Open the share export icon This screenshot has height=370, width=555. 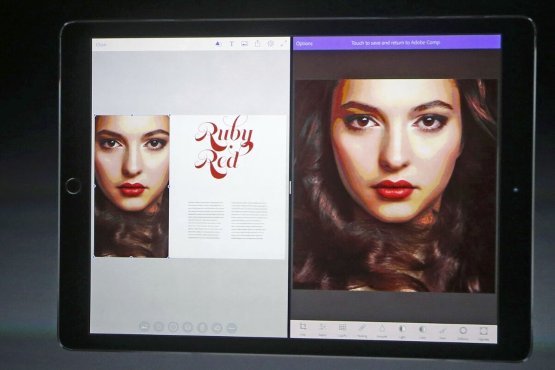(x=258, y=43)
